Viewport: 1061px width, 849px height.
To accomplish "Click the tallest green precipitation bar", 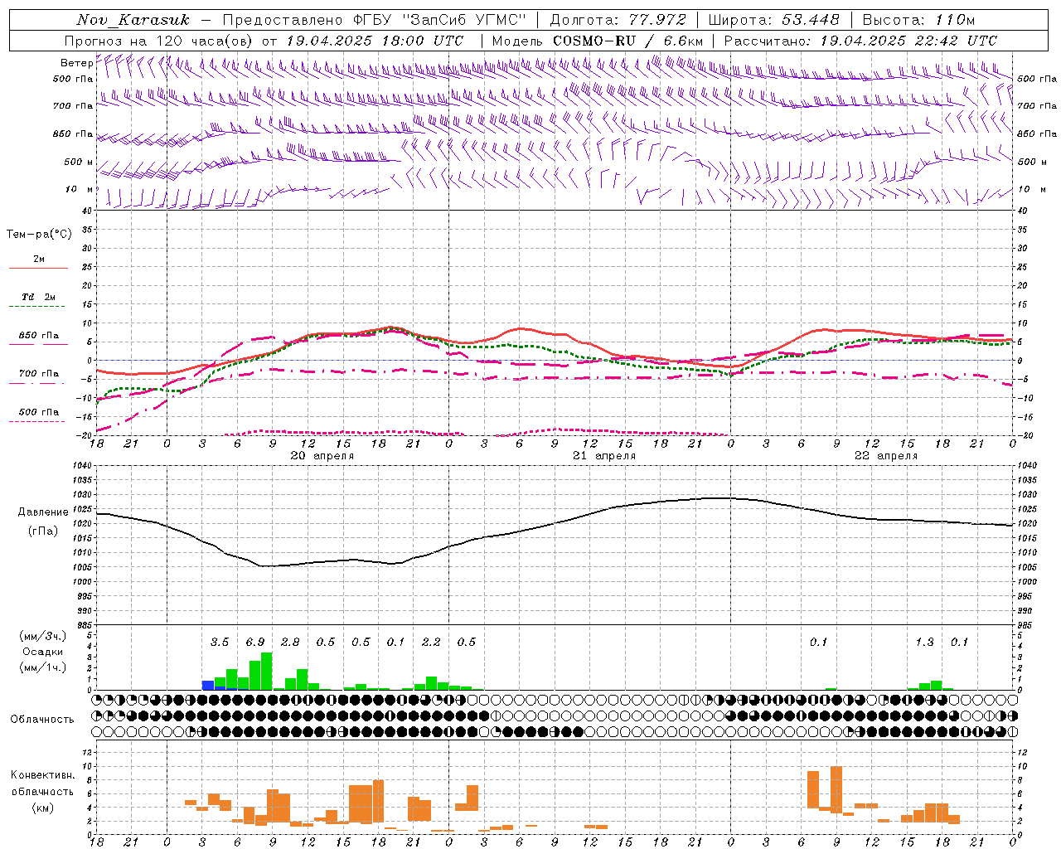I will (x=266, y=672).
